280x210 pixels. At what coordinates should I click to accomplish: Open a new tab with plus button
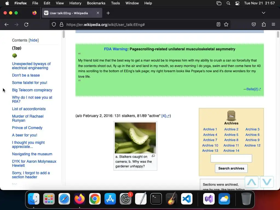108,13
